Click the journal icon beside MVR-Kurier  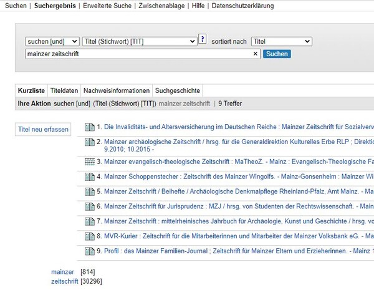(90, 236)
